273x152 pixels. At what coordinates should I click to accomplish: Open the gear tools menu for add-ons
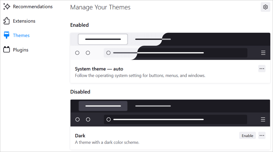[x=265, y=7]
